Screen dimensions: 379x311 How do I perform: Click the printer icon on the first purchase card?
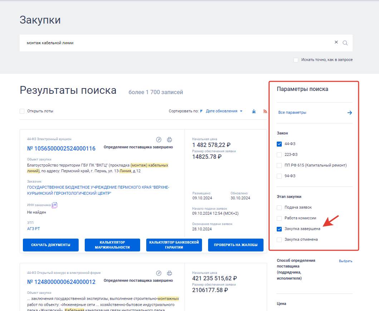pos(169,139)
